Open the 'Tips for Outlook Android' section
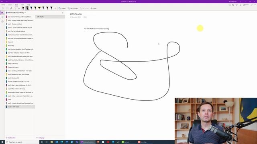The width and height of the screenshot is (257, 144). click(20, 31)
